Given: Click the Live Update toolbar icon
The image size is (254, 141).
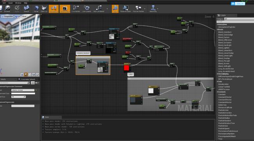Looking at the screenshot, I should pyautogui.click(x=86, y=9).
